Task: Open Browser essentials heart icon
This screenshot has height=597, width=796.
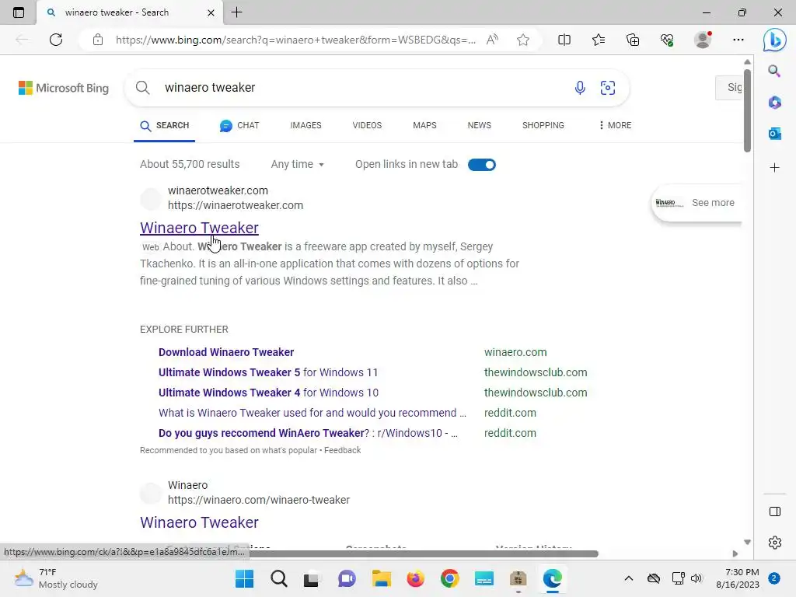Action: [667, 40]
